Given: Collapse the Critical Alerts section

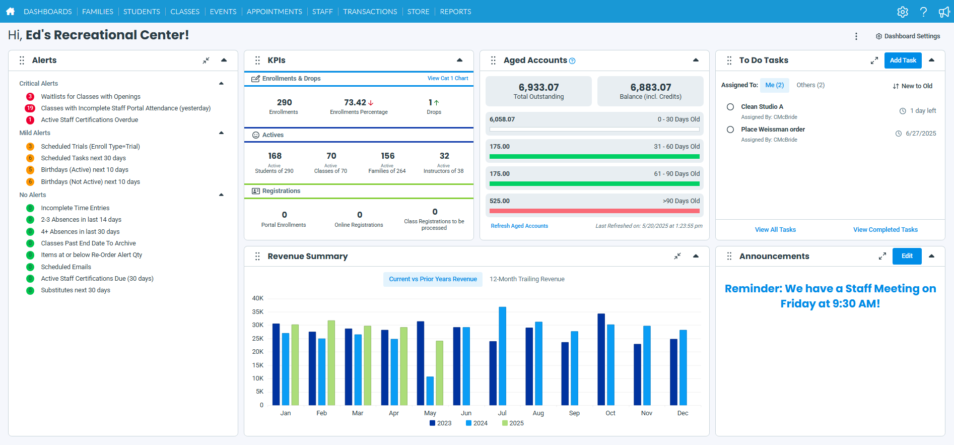Looking at the screenshot, I should point(221,84).
